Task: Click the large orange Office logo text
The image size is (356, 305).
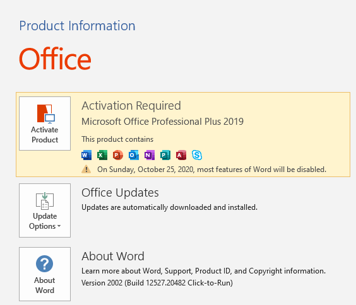Action: click(x=55, y=59)
